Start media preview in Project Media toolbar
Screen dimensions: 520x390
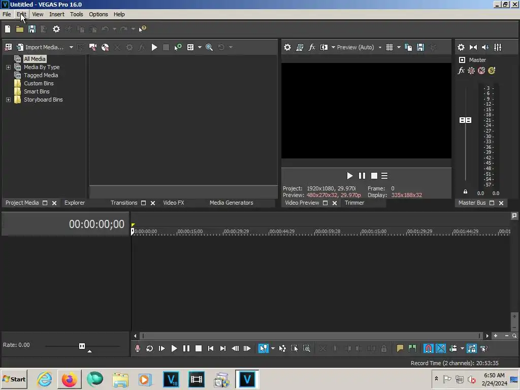click(x=154, y=47)
